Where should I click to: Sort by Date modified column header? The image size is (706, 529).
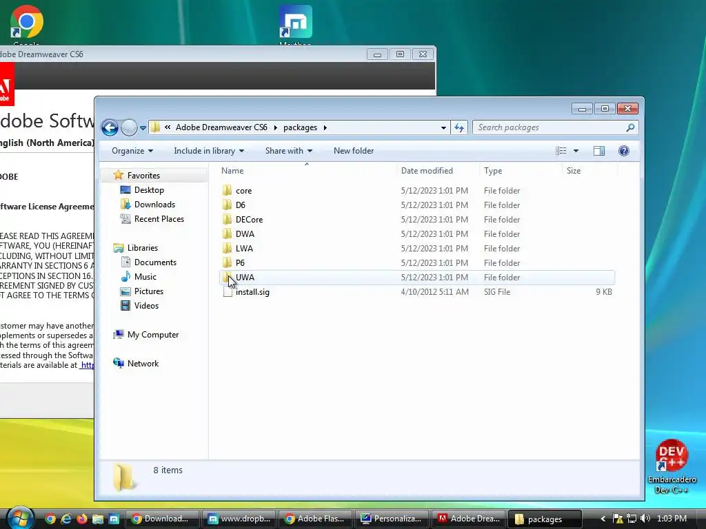coord(427,171)
